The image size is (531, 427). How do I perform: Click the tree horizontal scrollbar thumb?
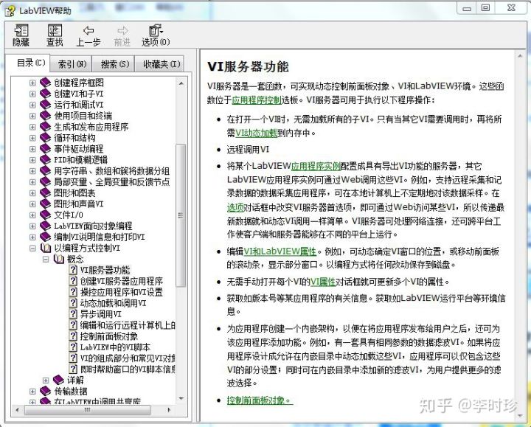(88, 410)
